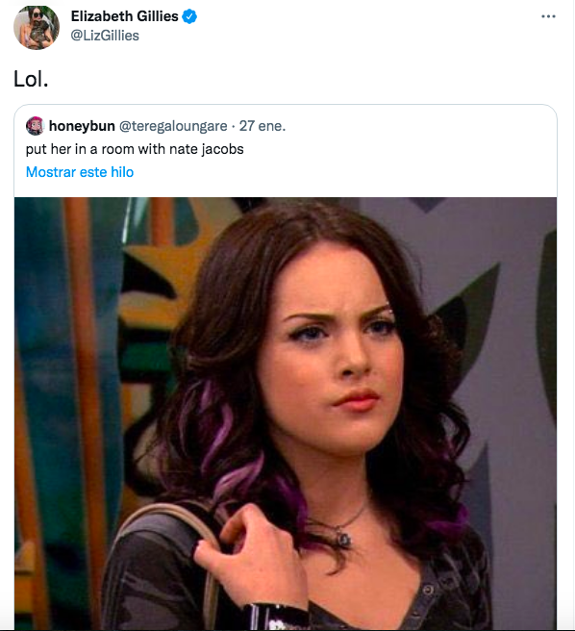Click the black wrist cuff in photo

coord(278,616)
